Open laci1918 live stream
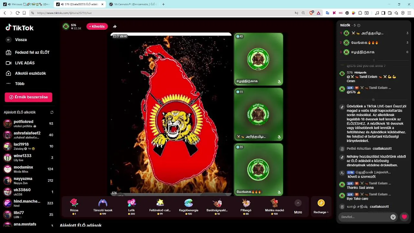 point(28,146)
